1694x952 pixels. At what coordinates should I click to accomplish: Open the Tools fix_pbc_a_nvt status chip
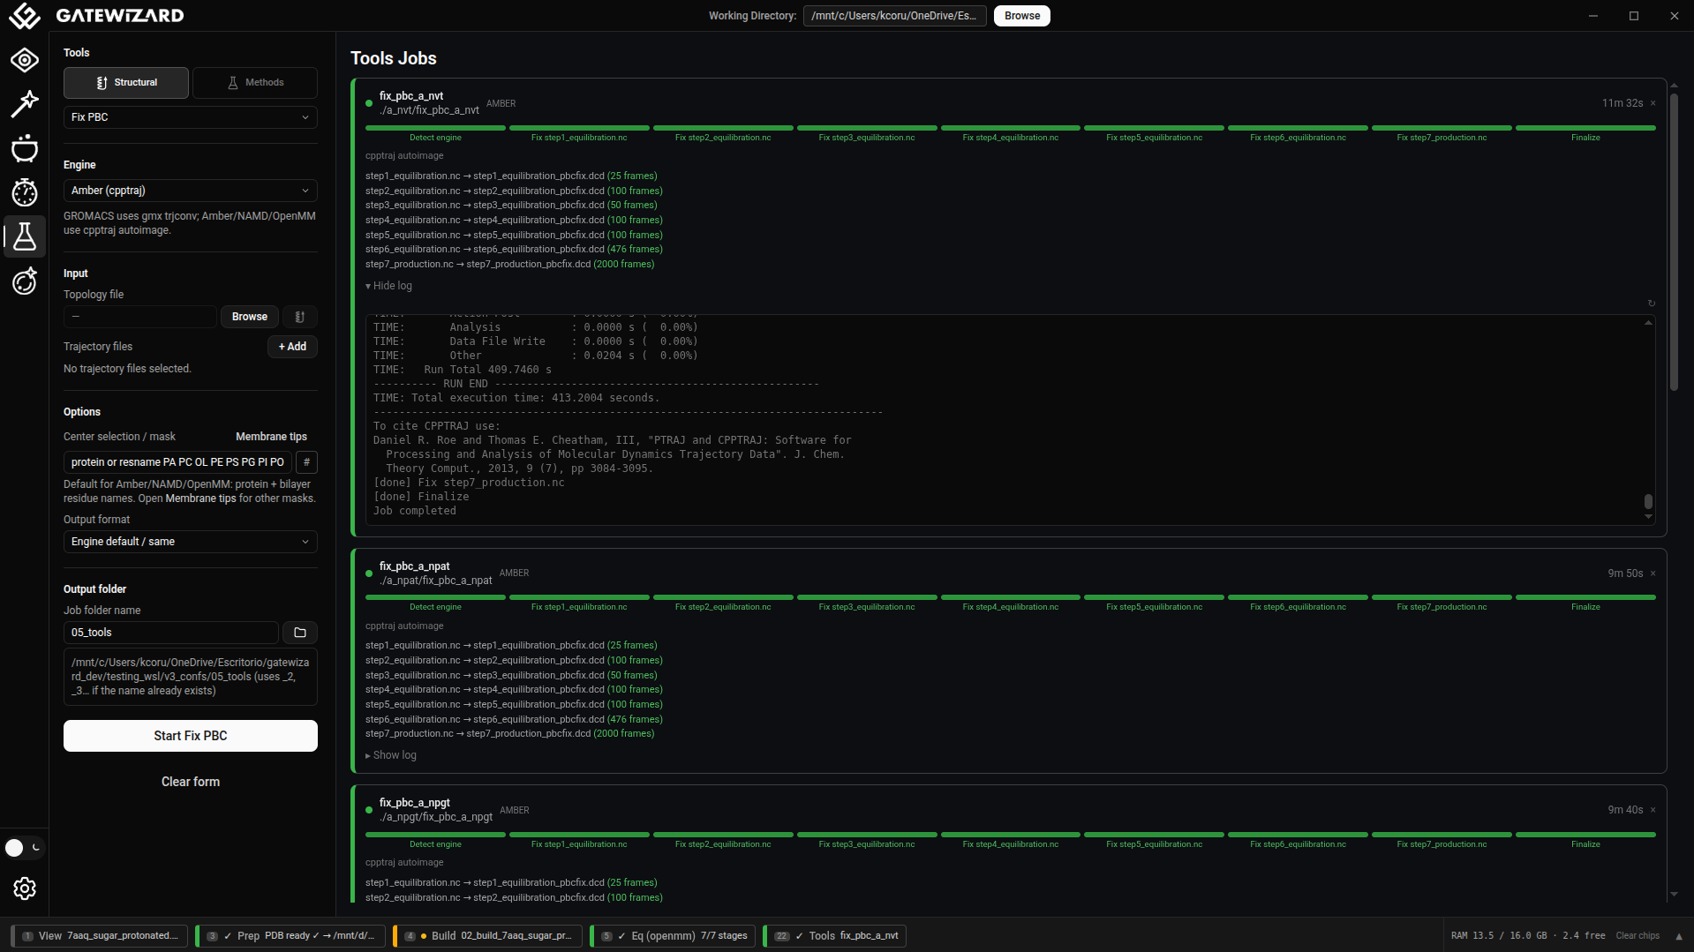pyautogui.click(x=835, y=936)
